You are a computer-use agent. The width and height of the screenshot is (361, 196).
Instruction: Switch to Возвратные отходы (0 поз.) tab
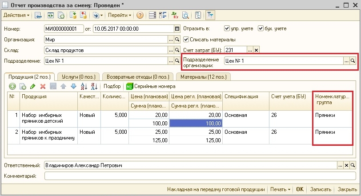pos(138,77)
